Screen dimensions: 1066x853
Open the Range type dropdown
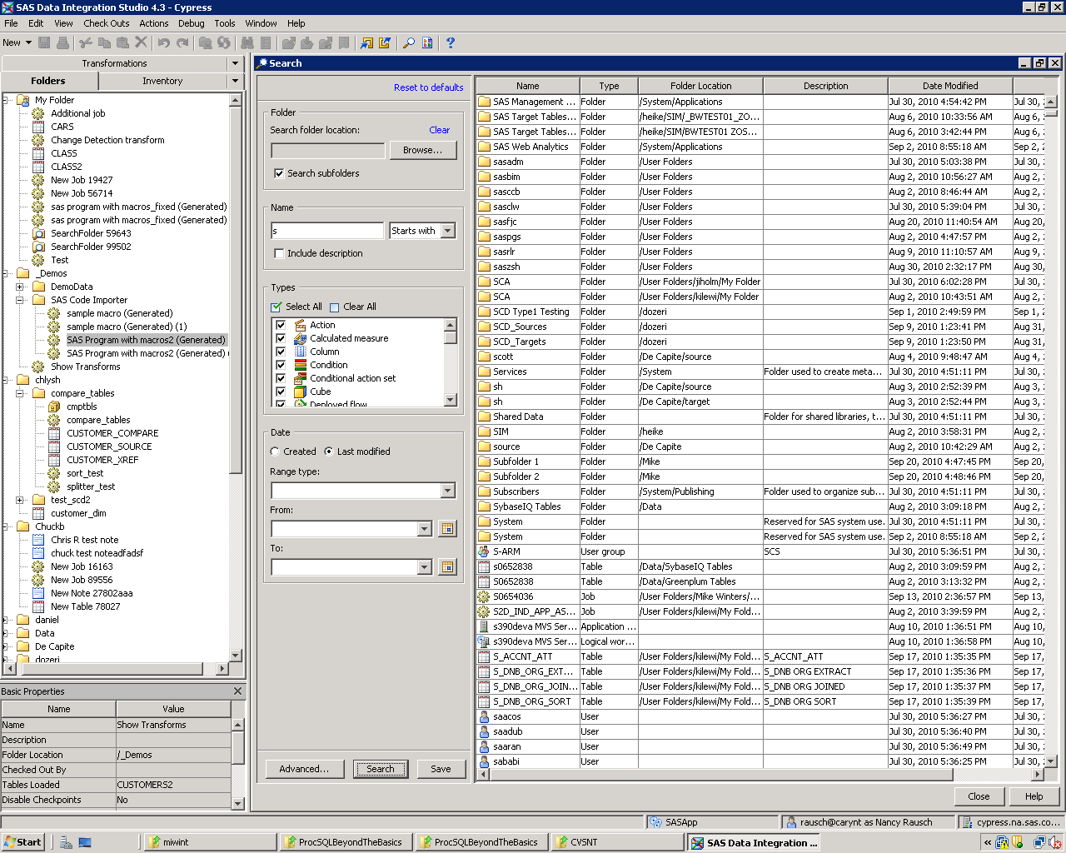pyautogui.click(x=448, y=491)
